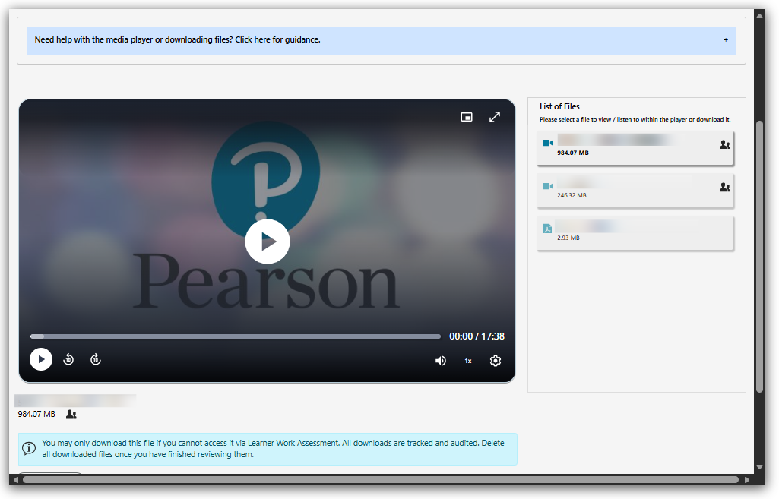Rewind 10 seconds
Viewport: 779px width, 499px height.
(x=68, y=359)
